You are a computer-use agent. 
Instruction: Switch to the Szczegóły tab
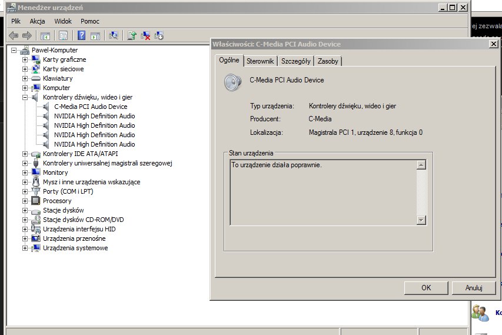click(x=296, y=61)
